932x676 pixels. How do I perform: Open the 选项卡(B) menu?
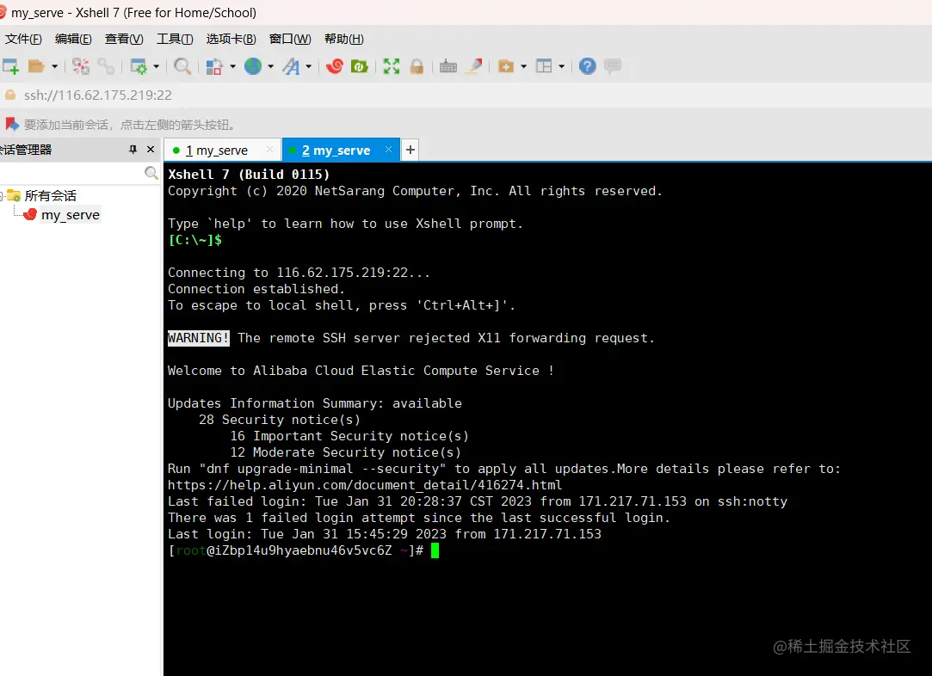point(231,40)
